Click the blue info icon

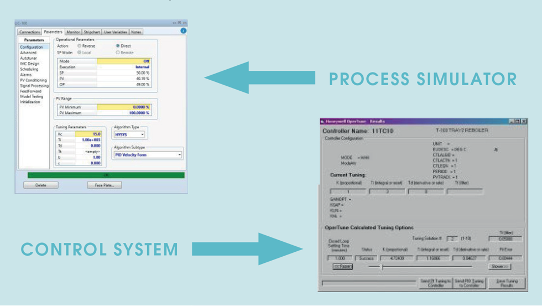[x=184, y=31]
